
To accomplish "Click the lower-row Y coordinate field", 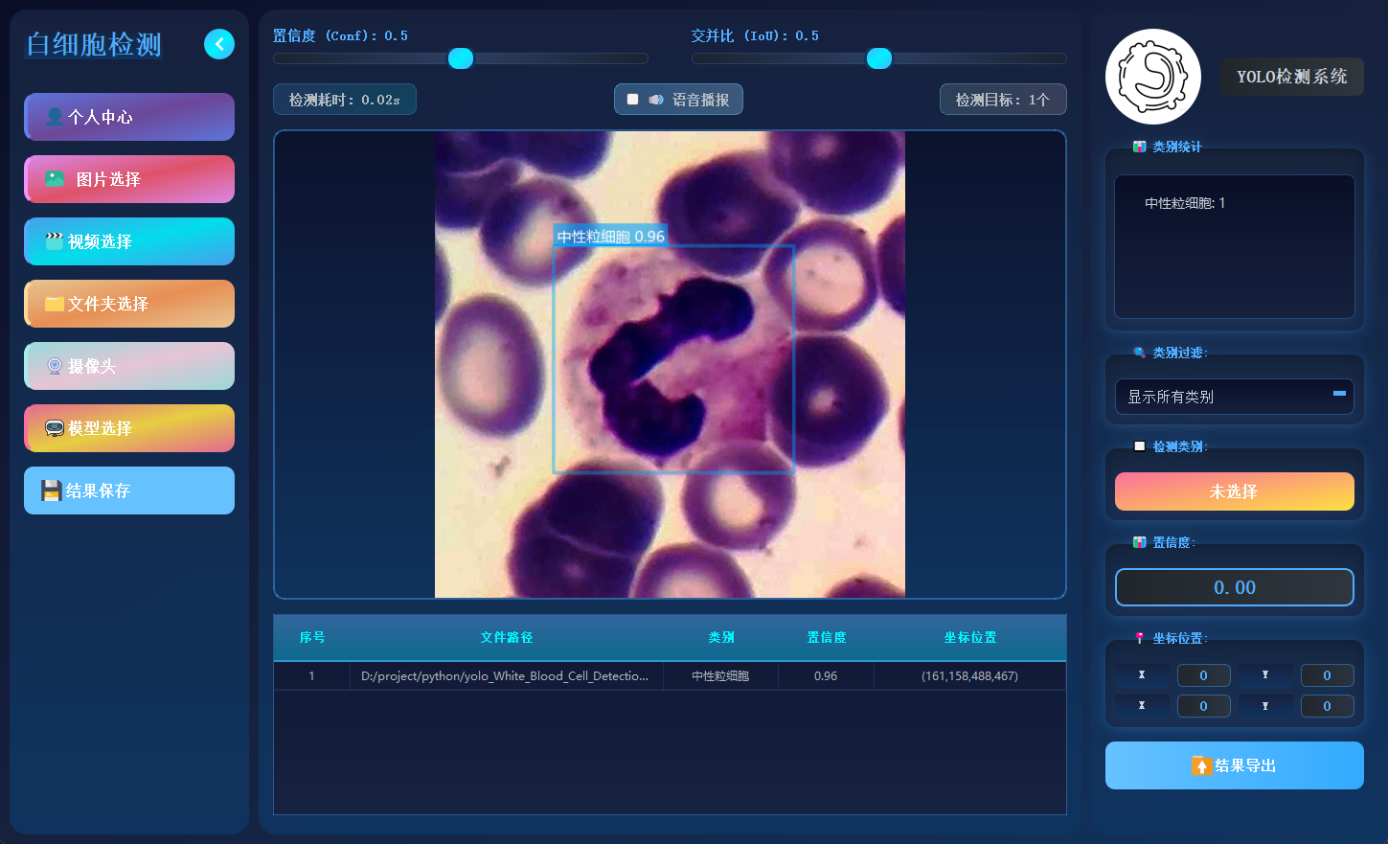I will pyautogui.click(x=1328, y=706).
